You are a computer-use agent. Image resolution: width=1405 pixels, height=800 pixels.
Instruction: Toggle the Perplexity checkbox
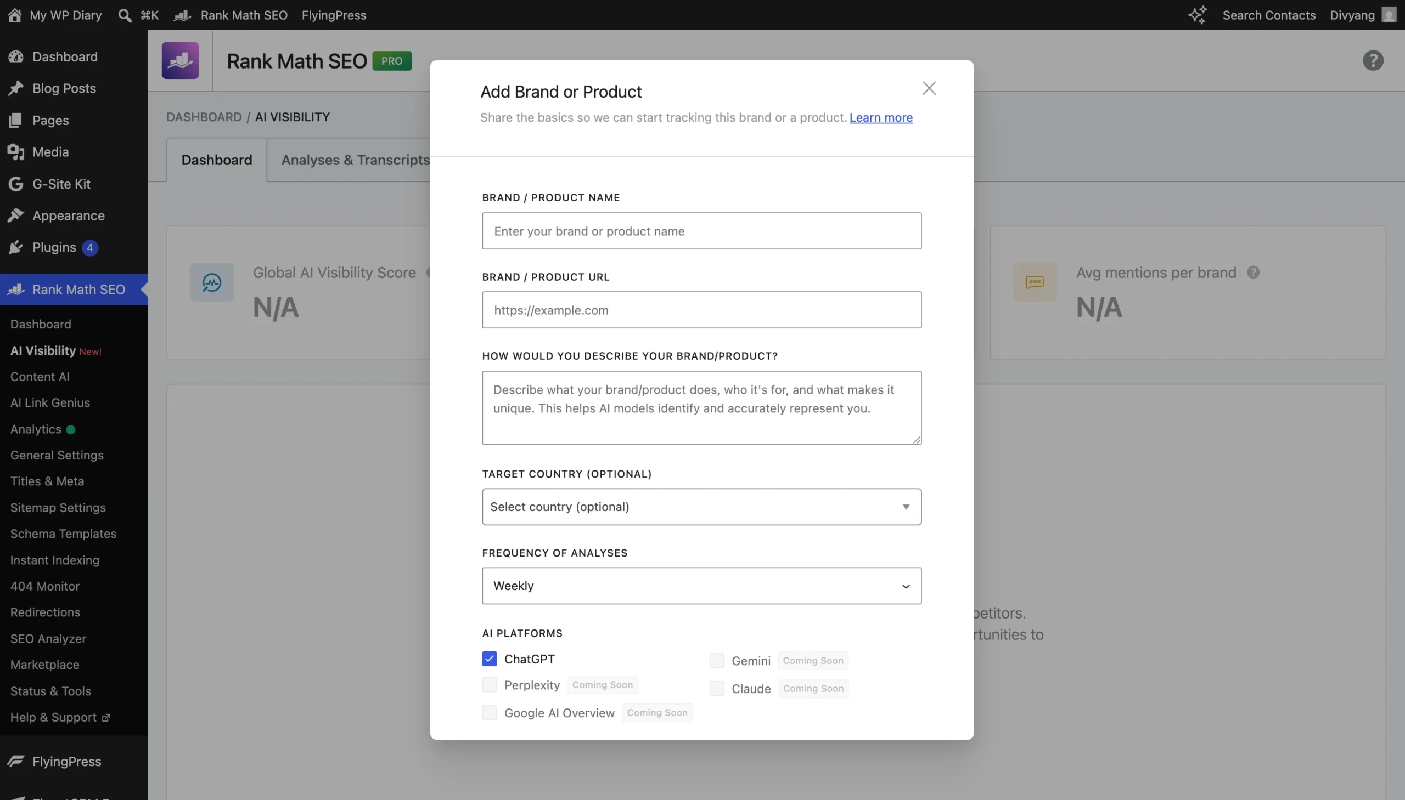coord(490,685)
